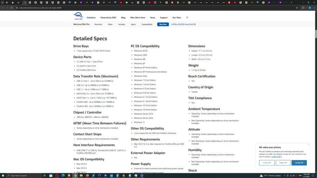The image size is (317, 178).
Task: Go to the Includes section tab
Action: 122,24
